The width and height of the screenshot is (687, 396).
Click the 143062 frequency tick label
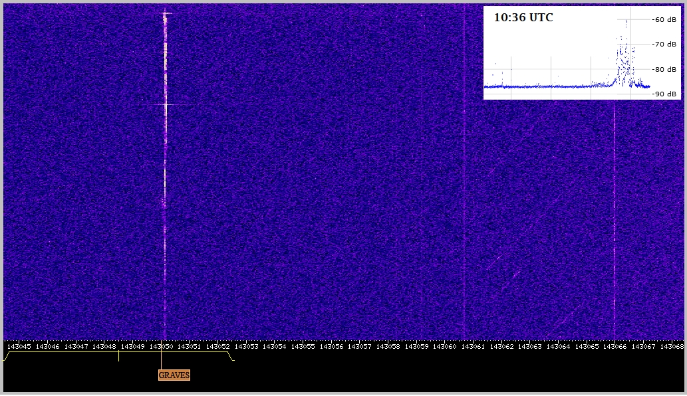(x=501, y=347)
